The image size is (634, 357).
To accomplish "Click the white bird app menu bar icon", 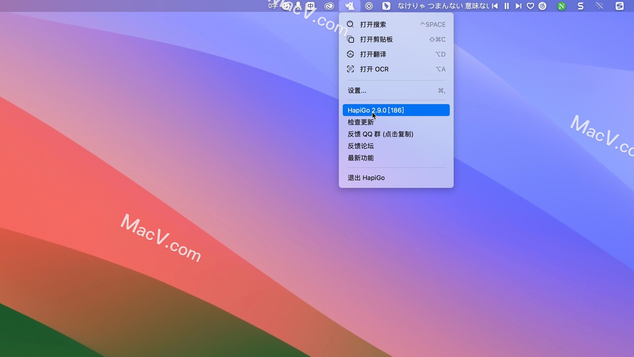I will [386, 6].
